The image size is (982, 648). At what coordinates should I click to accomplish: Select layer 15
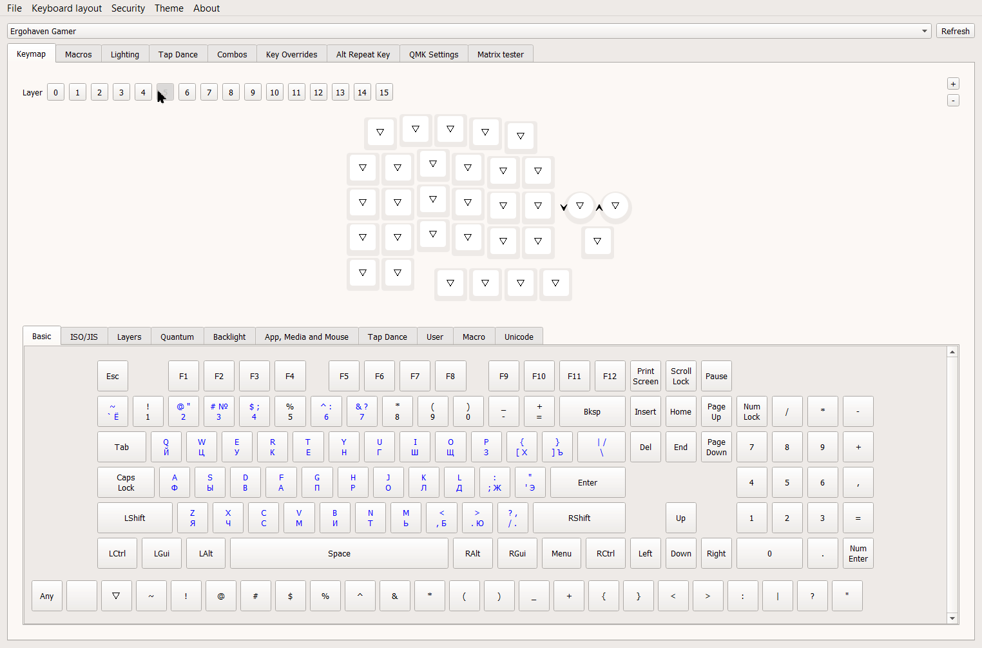coord(384,92)
